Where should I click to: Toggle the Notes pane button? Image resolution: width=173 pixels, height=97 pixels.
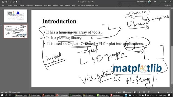[119, 92]
